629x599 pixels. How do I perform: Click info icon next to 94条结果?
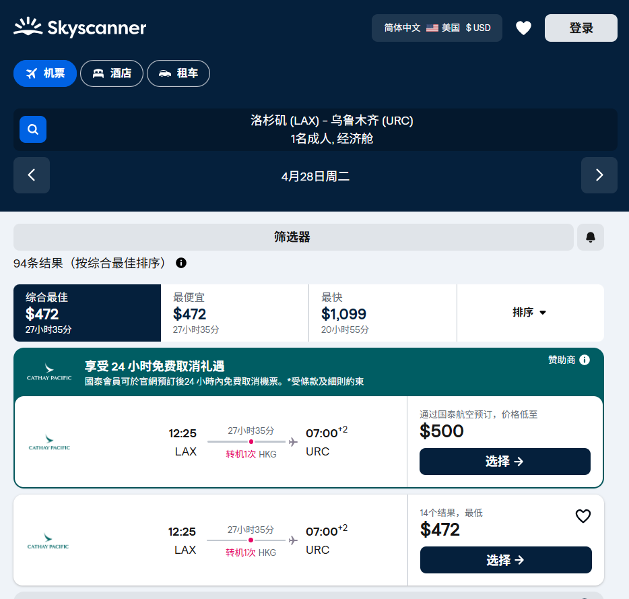point(181,263)
